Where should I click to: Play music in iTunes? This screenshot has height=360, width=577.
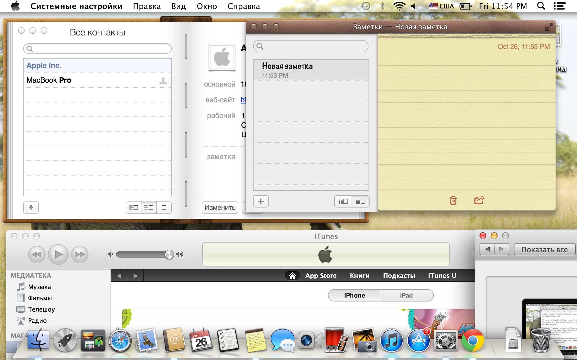tap(58, 254)
